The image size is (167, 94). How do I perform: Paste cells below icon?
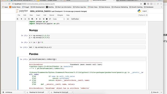(x=32, y=19)
